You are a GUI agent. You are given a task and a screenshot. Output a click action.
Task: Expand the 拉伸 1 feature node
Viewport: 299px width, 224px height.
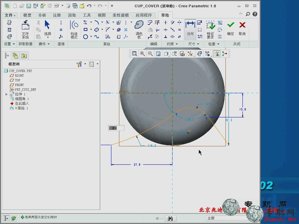click(x=7, y=94)
